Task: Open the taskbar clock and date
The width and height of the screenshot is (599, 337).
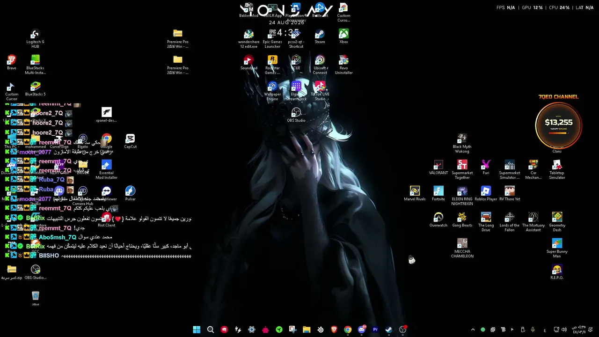Action: [x=578, y=330]
